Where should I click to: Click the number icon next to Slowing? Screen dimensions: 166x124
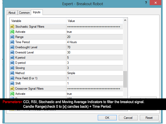tap(12, 68)
